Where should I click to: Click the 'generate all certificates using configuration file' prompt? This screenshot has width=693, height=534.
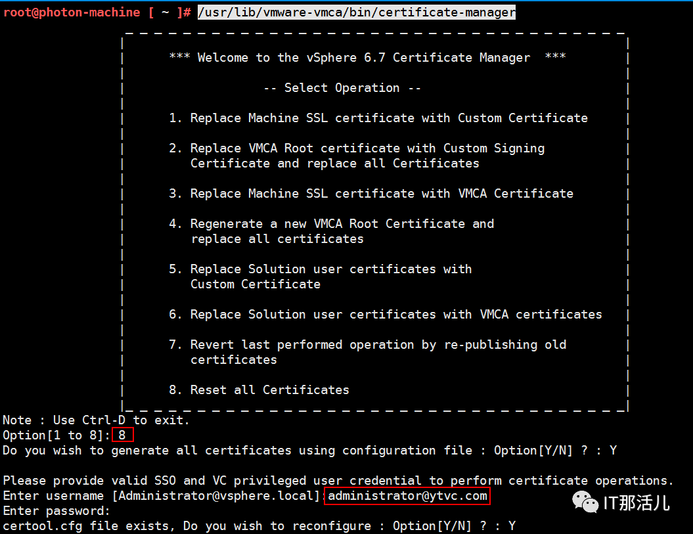[x=310, y=451]
